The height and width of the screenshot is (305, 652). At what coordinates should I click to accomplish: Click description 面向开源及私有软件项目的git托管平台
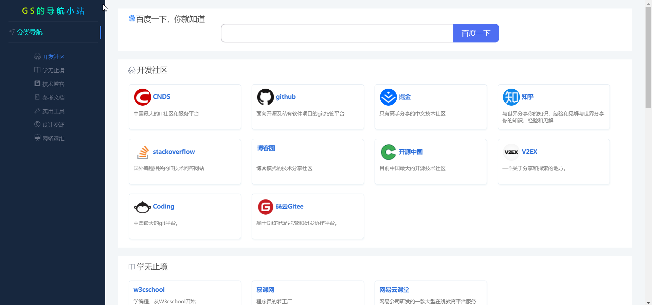301,114
